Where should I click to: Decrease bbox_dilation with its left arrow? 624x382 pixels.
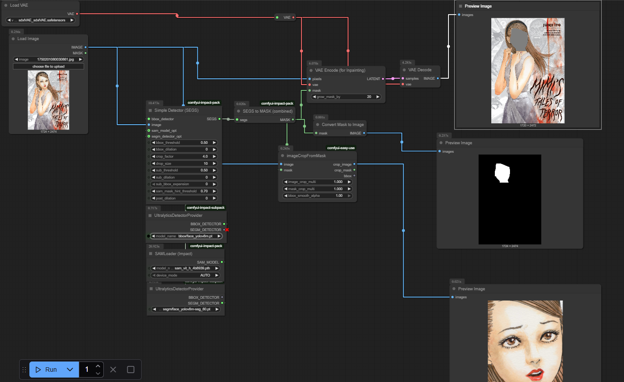tap(154, 150)
